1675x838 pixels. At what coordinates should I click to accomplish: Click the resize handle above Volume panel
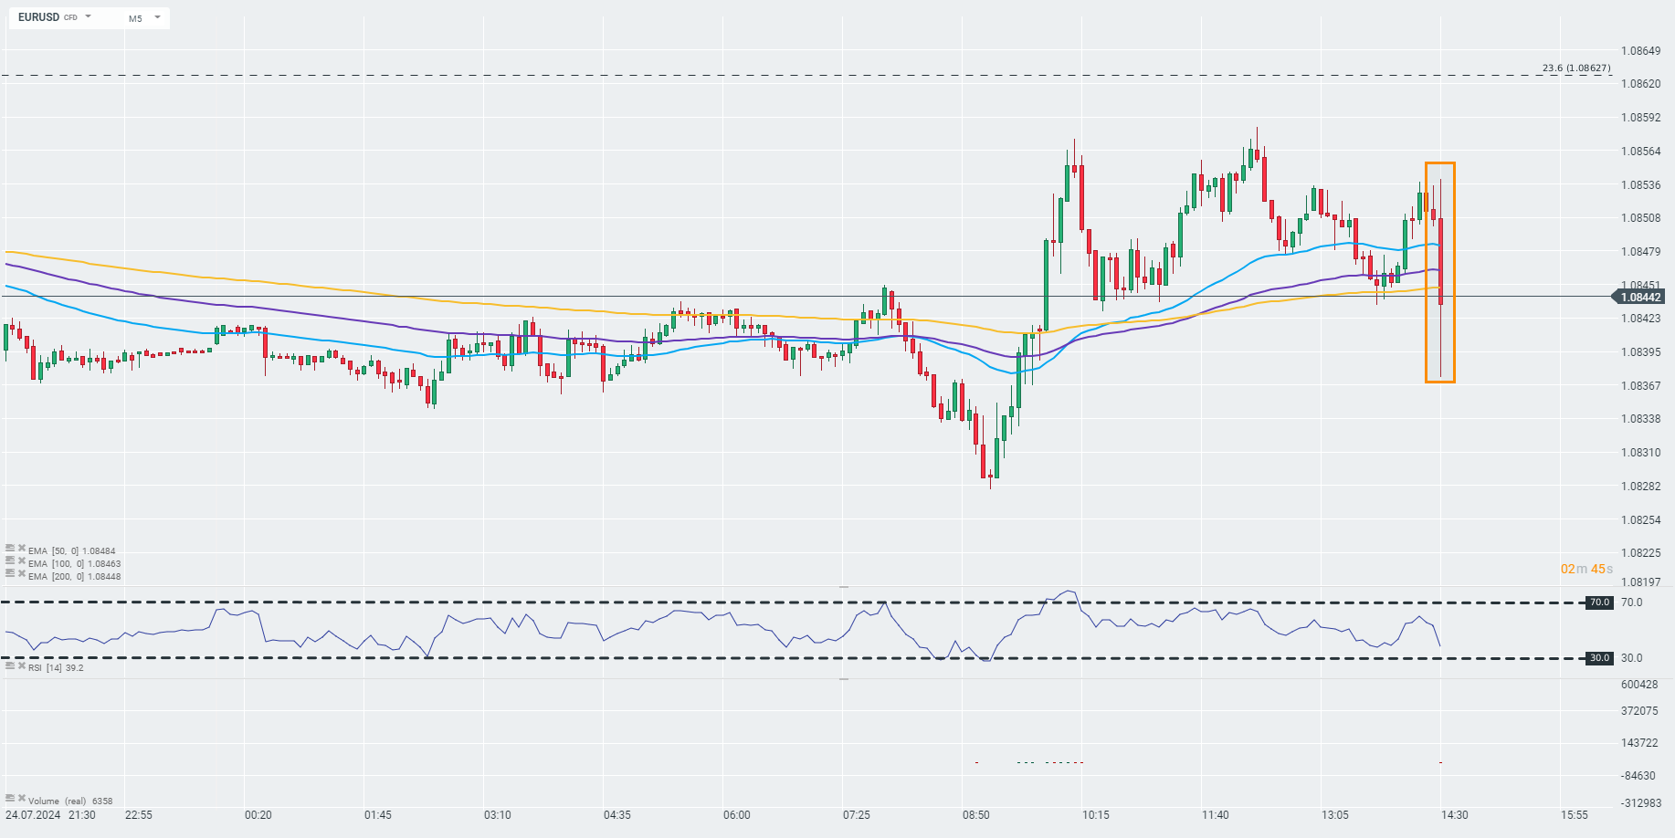[x=844, y=679]
